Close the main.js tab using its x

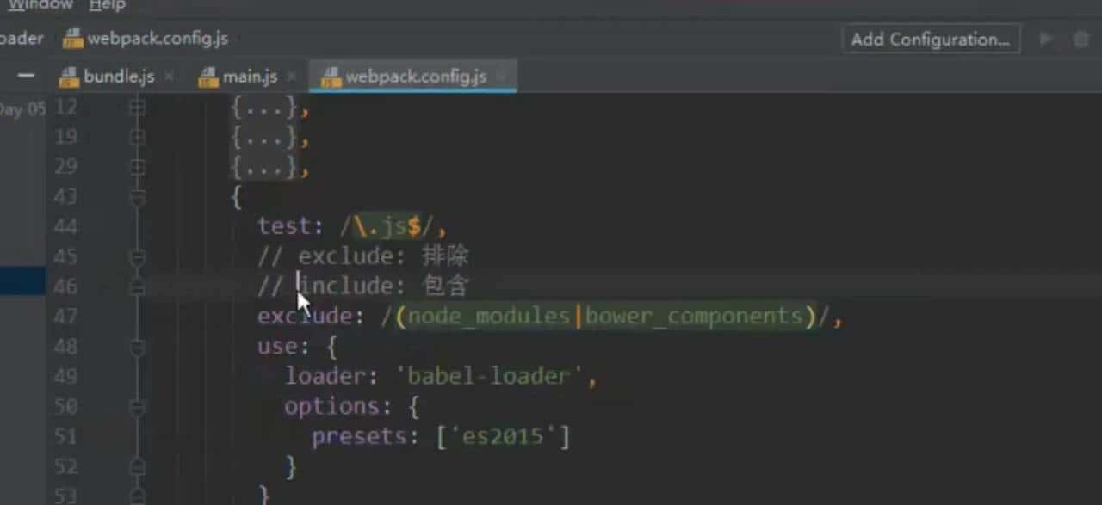[x=293, y=76]
